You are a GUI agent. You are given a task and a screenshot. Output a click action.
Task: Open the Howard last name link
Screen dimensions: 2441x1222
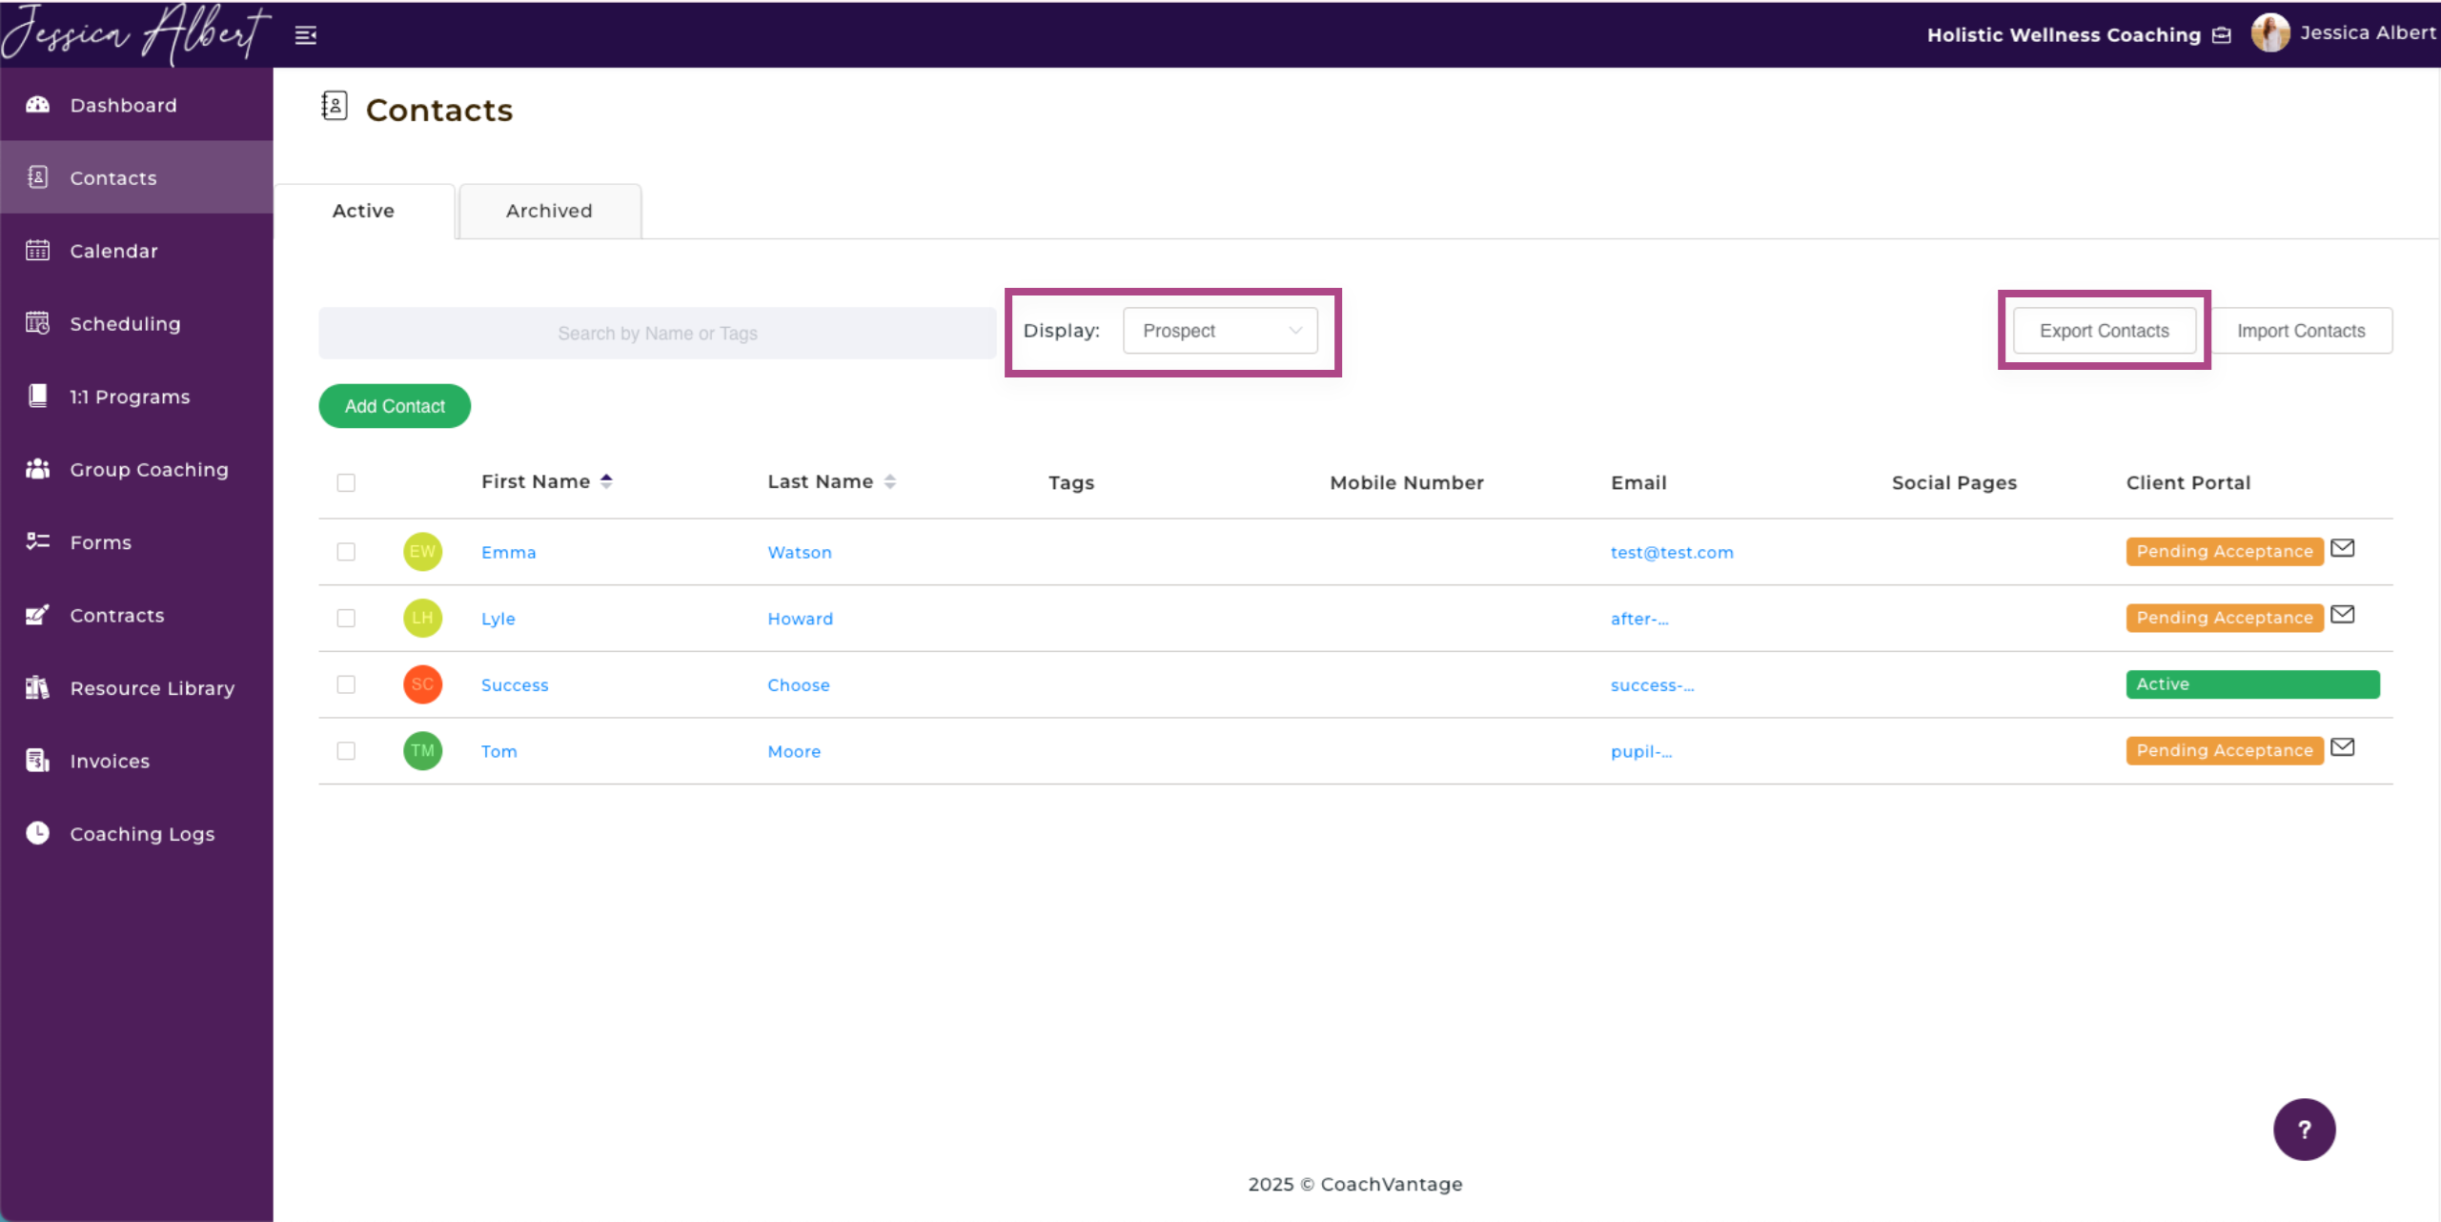800,619
